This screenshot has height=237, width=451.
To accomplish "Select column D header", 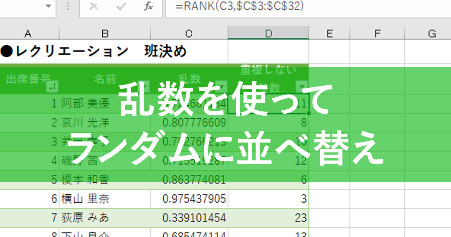I will coord(269,33).
